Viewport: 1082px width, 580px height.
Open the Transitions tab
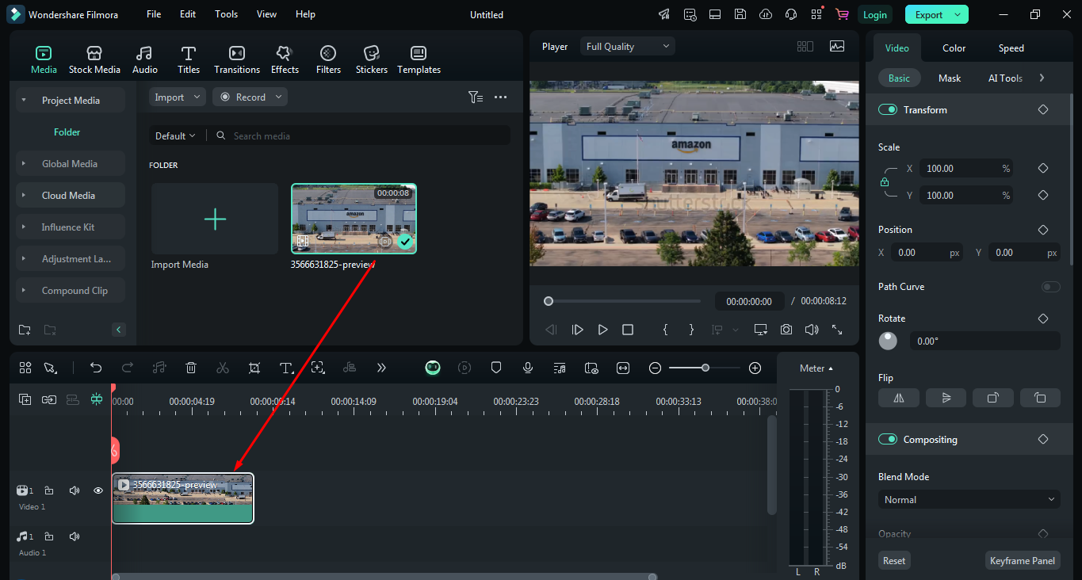tap(236, 59)
